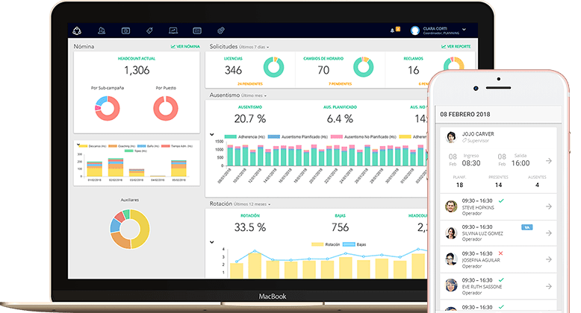Open Silvina Luz Gomez row arrow on phone
Screen dimensions: 581x313
549,233
